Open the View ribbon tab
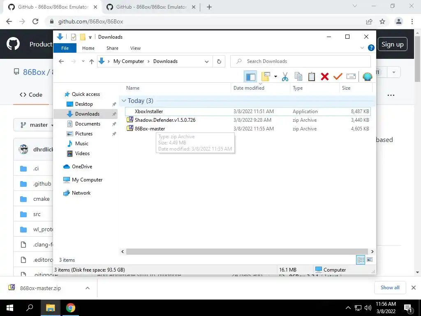This screenshot has width=421, height=316. [x=135, y=48]
